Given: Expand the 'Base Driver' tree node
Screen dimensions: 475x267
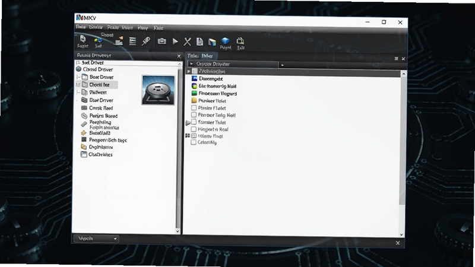Looking at the screenshot, I should point(78,77).
